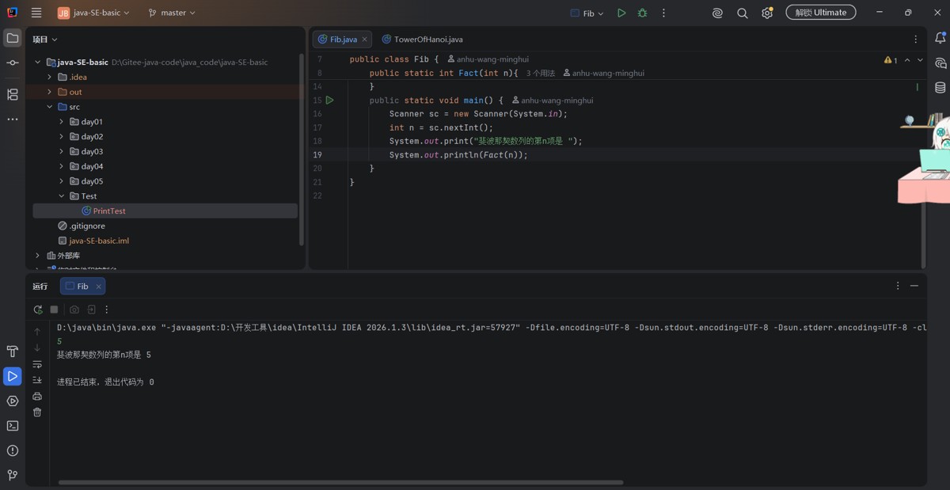Image resolution: width=950 pixels, height=490 pixels.
Task: Click the stop process square button
Action: (54, 310)
